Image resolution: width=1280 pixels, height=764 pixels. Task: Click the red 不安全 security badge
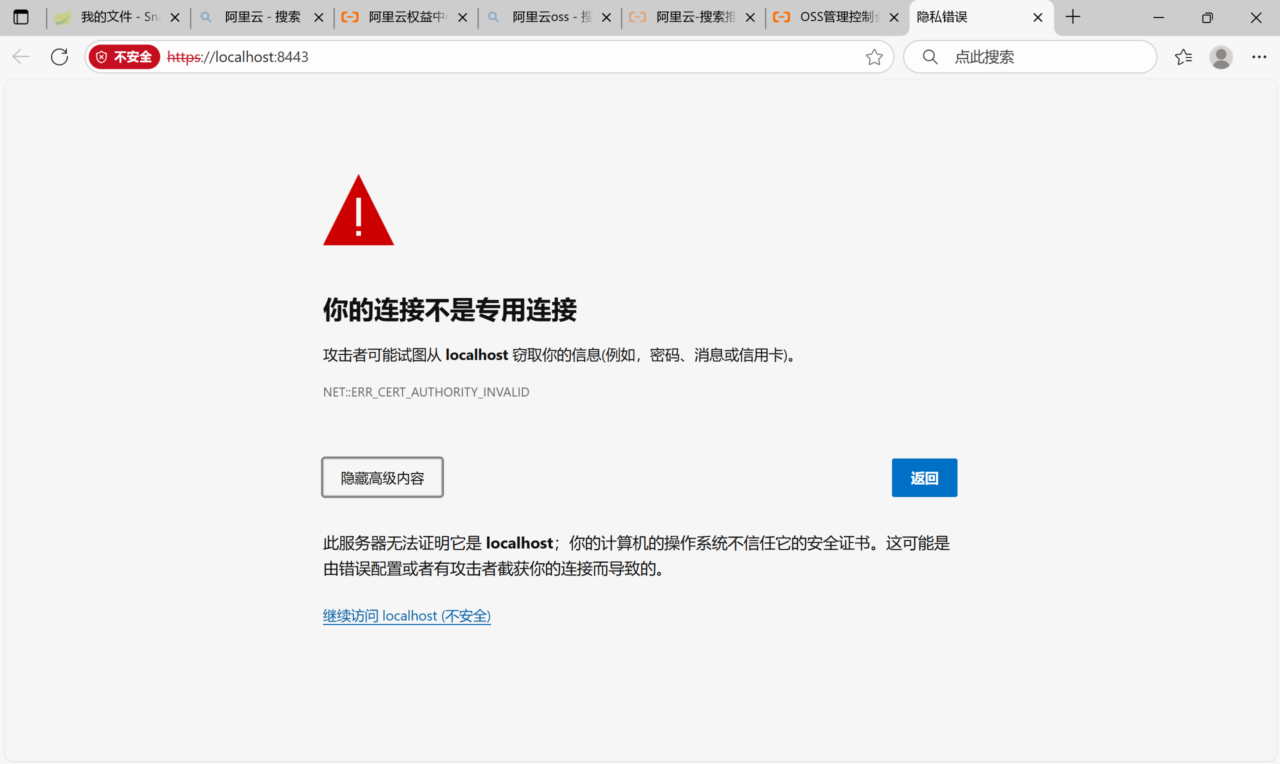point(124,56)
